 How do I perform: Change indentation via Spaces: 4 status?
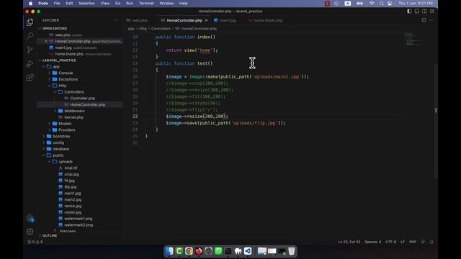[x=373, y=242]
